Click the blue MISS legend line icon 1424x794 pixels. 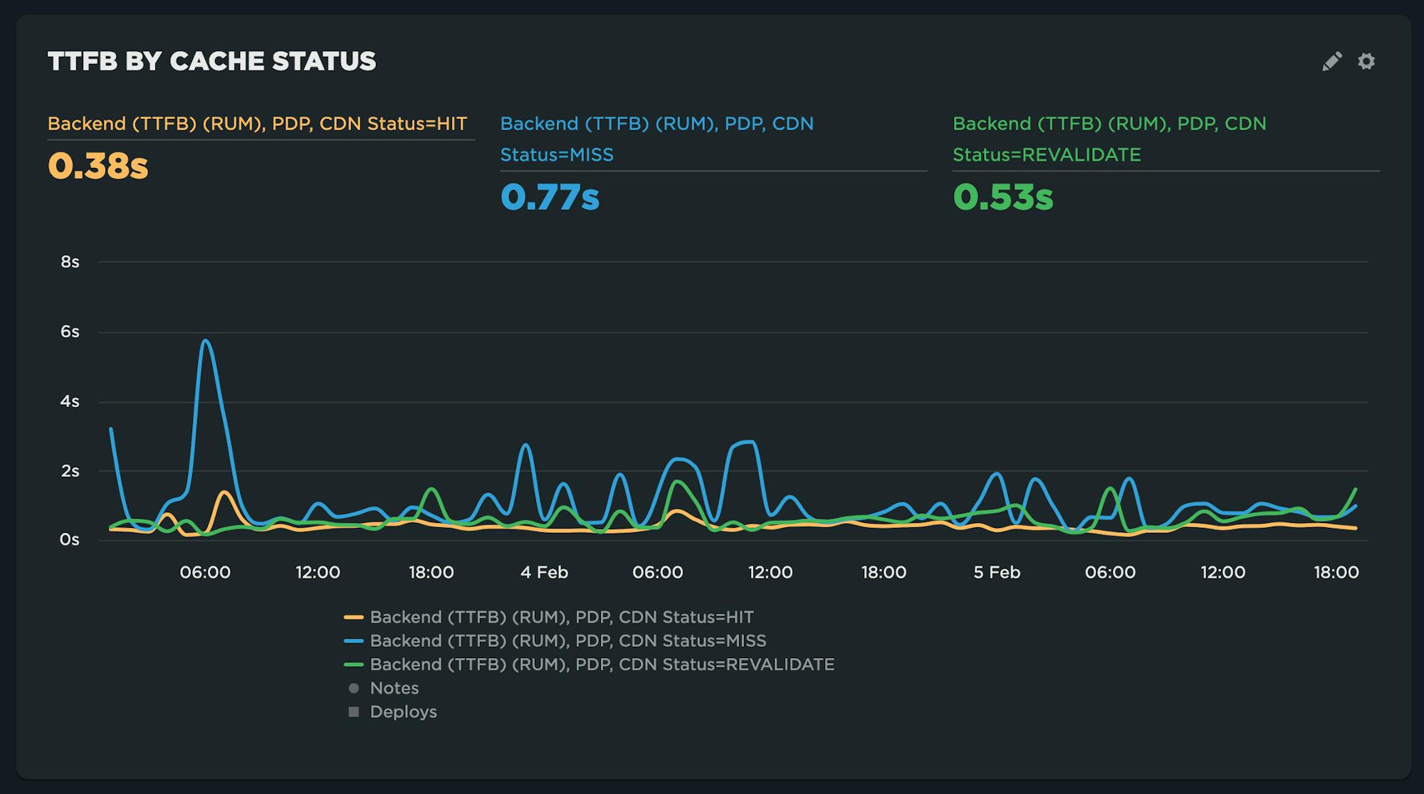click(x=353, y=640)
